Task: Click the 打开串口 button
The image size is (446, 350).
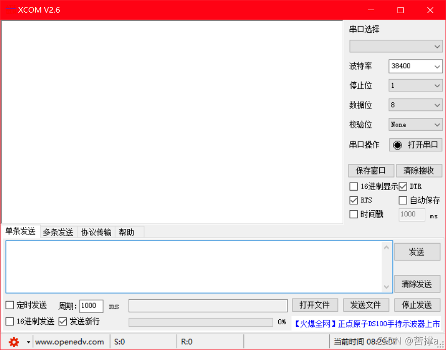Action: (x=416, y=145)
